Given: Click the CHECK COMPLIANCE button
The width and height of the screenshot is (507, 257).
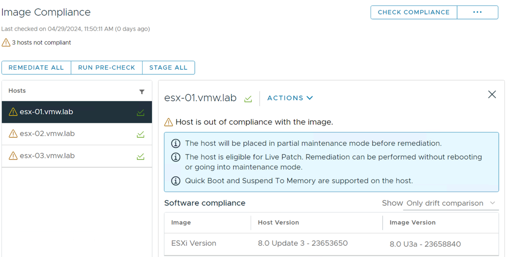Looking at the screenshot, I should [414, 12].
